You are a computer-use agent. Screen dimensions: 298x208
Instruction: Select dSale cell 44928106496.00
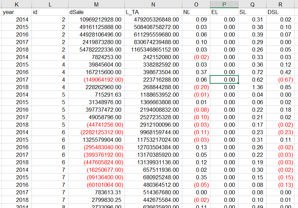click(x=96, y=34)
